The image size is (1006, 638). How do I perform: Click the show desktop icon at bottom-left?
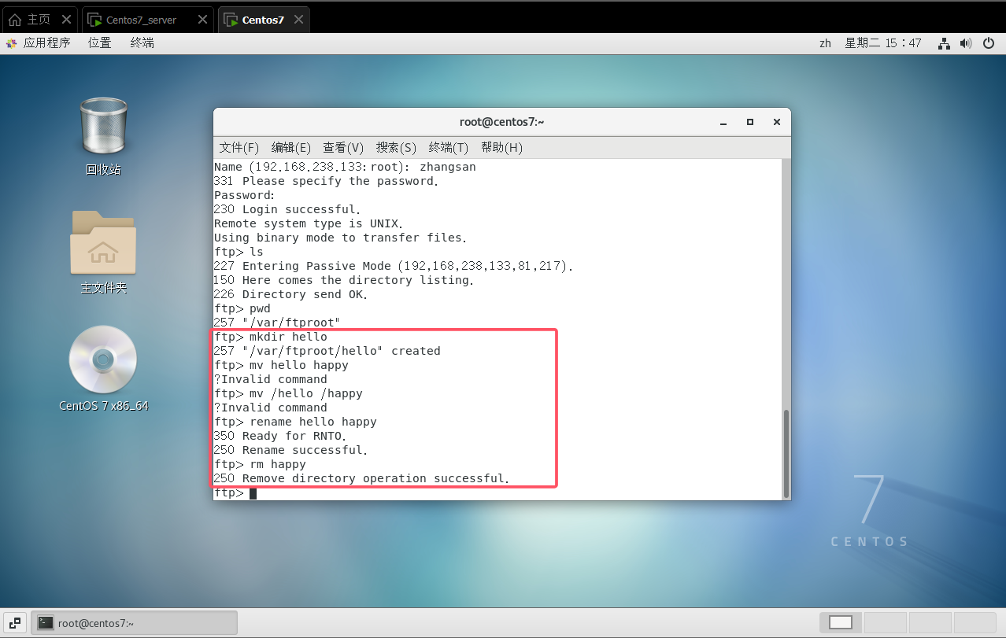pyautogui.click(x=16, y=622)
